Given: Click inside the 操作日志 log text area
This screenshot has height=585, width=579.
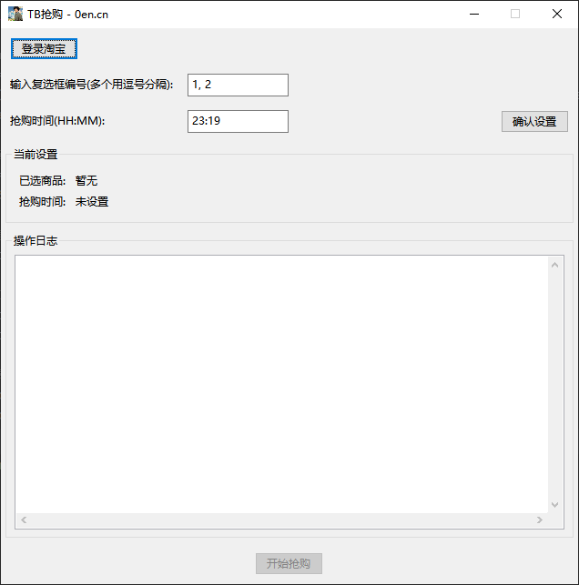Looking at the screenshot, I should pyautogui.click(x=282, y=384).
